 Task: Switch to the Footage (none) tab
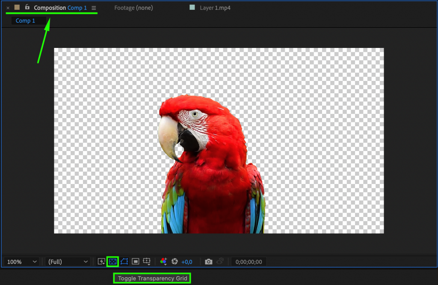coord(133,7)
